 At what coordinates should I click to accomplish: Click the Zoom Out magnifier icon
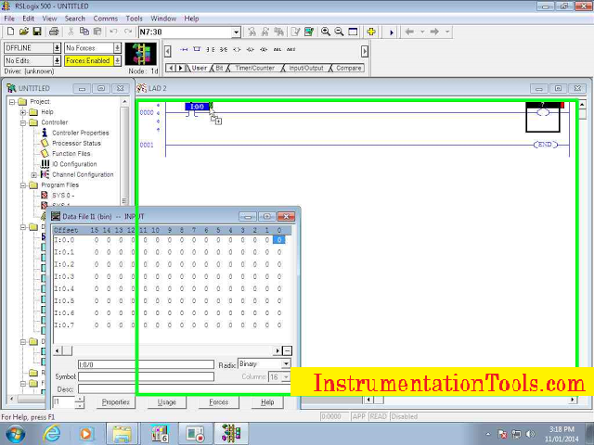point(339,32)
